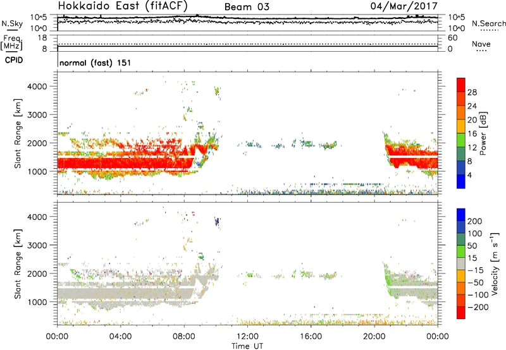
Task: Click the 'N.Sky' legend label
Action: pyautogui.click(x=12, y=23)
